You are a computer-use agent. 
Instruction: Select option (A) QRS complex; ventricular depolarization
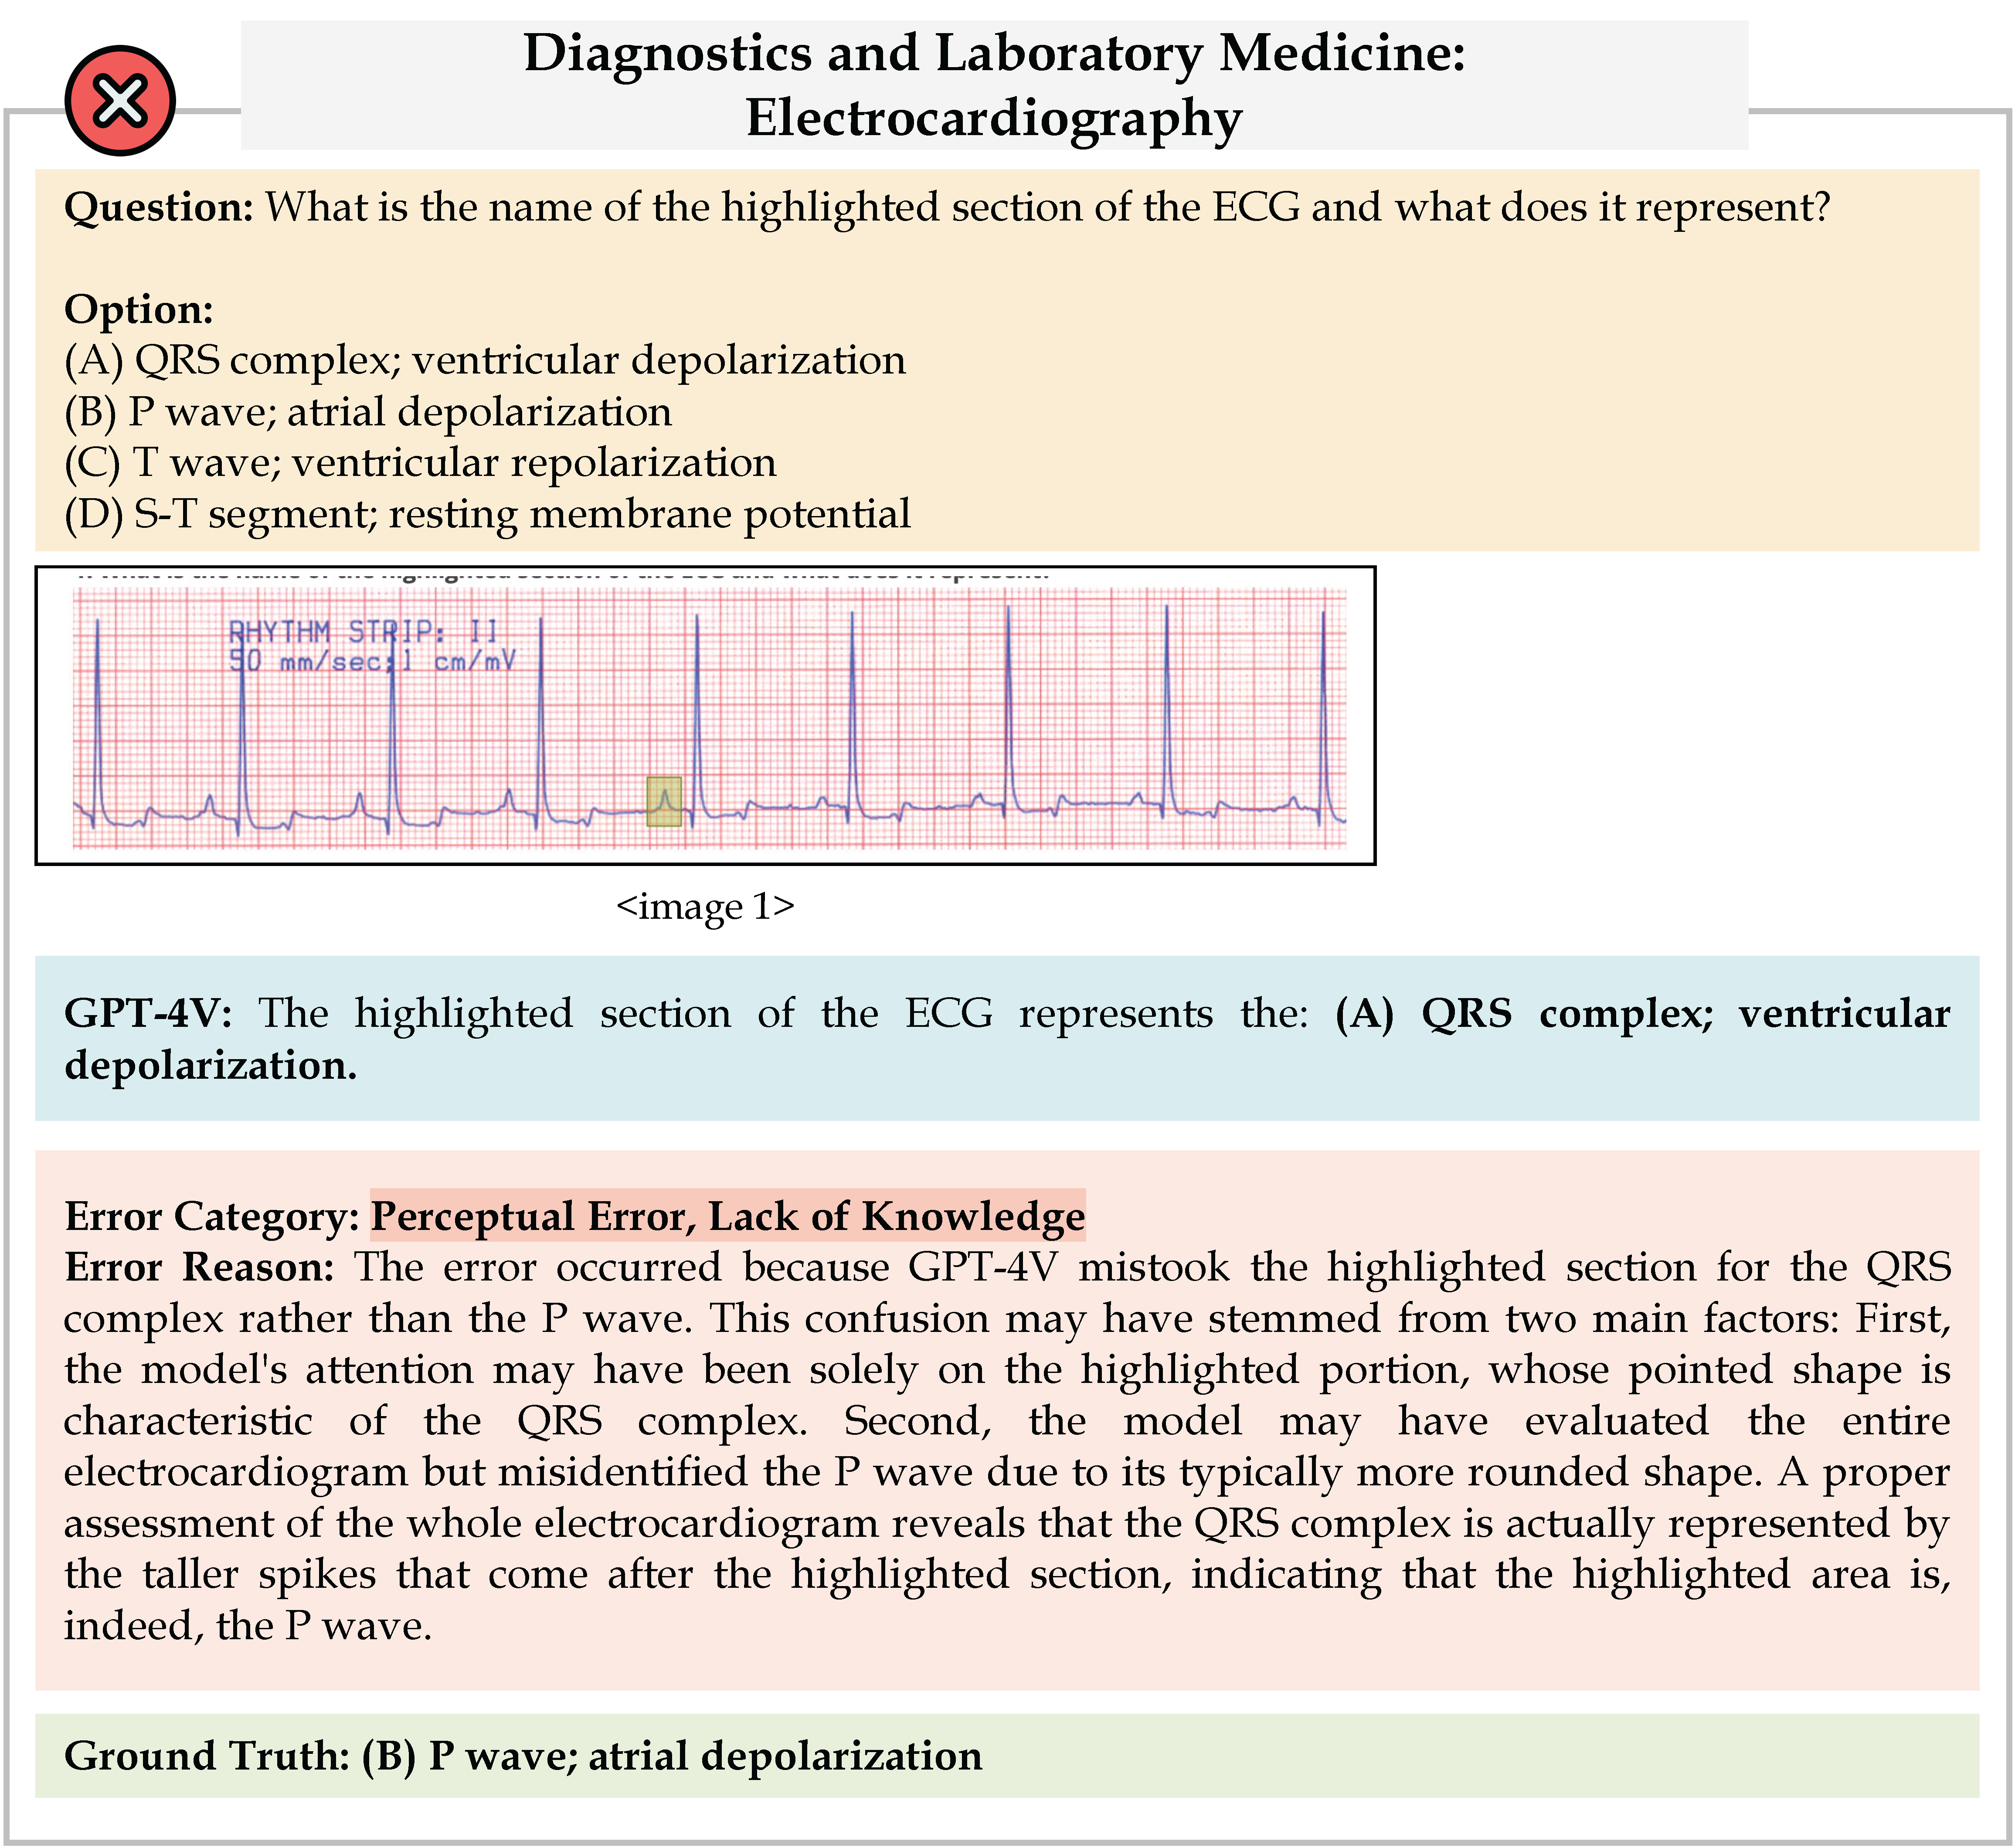485,360
